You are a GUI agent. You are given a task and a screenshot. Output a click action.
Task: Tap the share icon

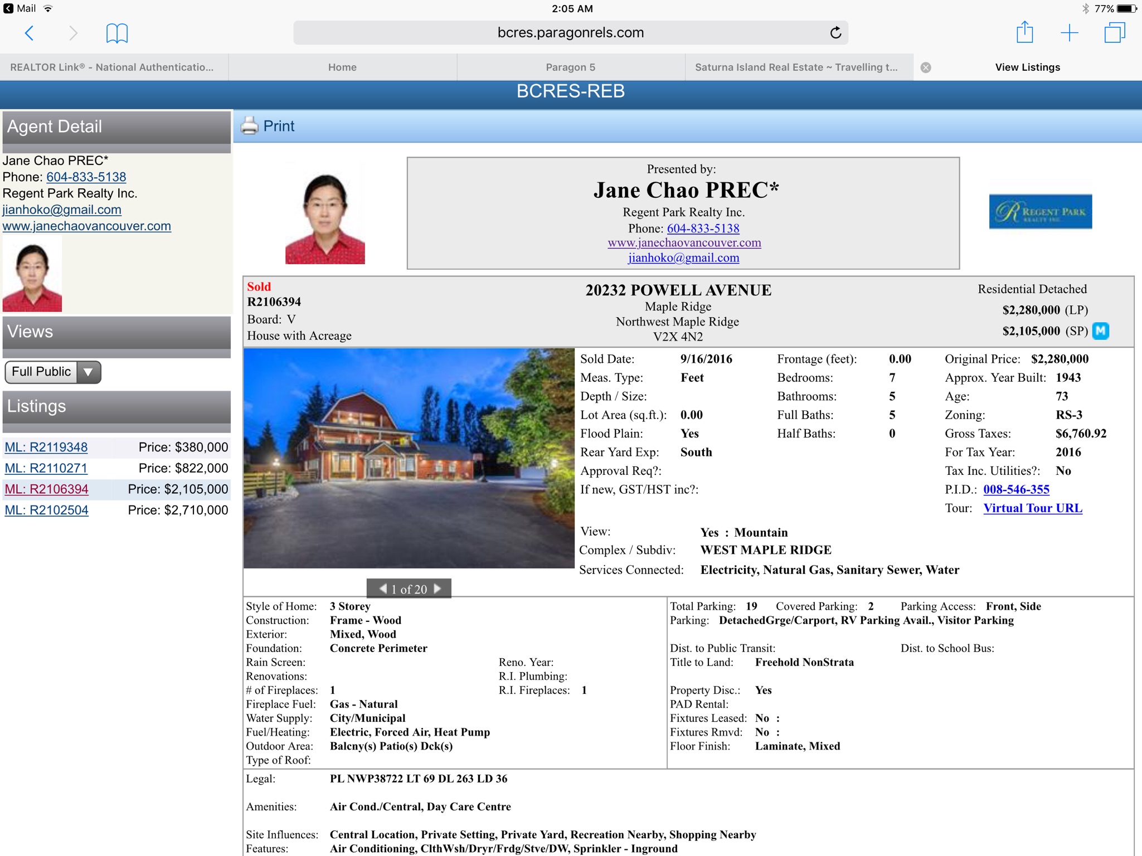click(x=1024, y=32)
